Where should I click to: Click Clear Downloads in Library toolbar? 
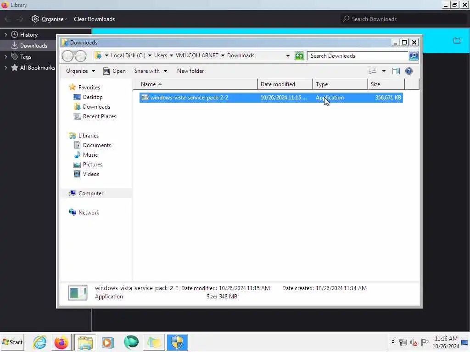94,19
